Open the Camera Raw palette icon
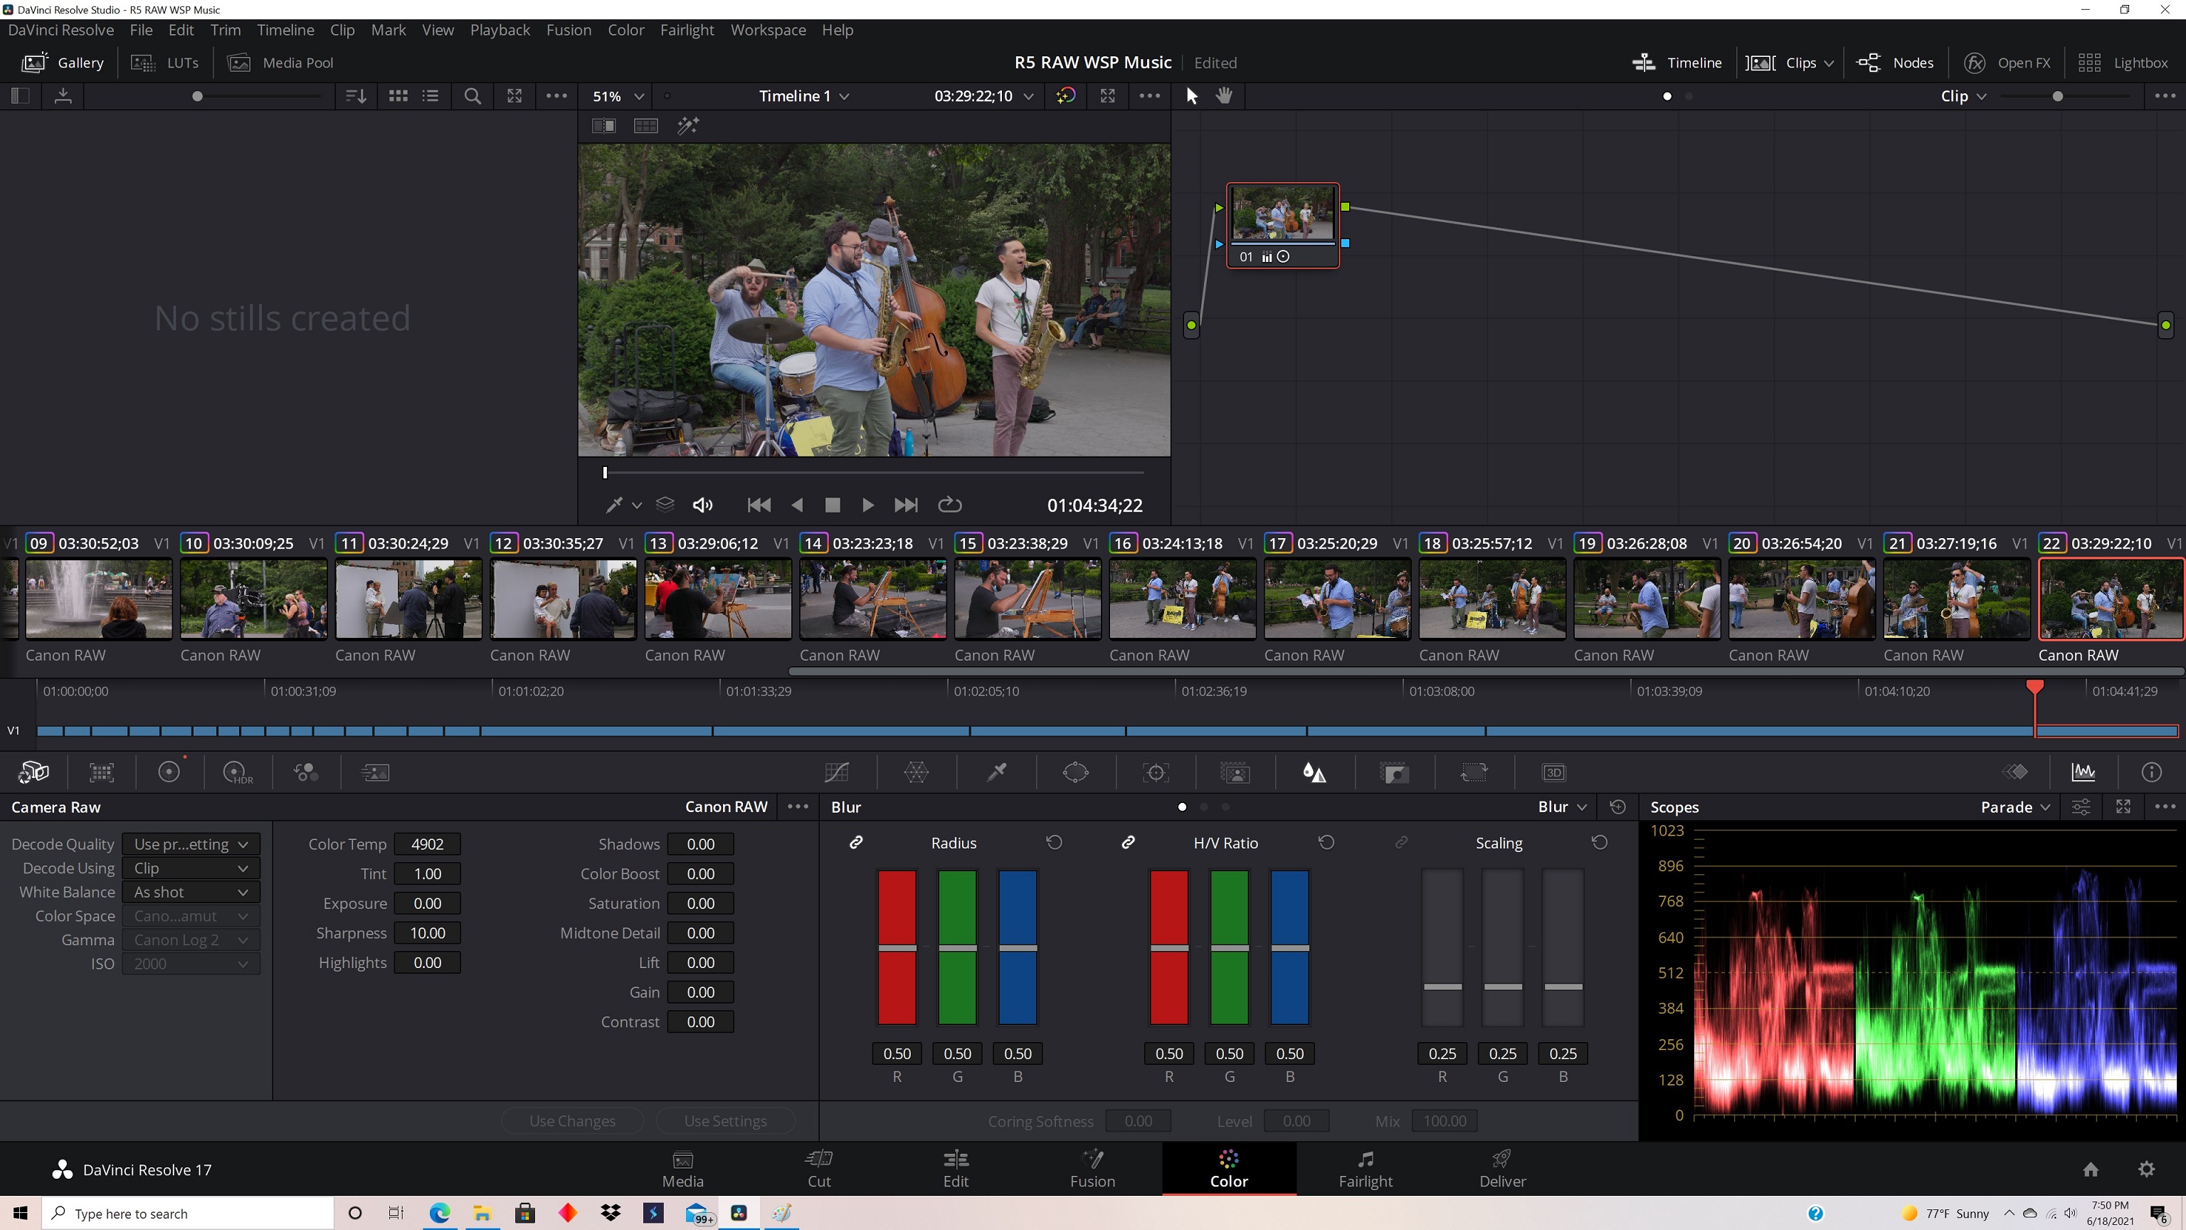The height and width of the screenshot is (1230, 2186). click(33, 772)
